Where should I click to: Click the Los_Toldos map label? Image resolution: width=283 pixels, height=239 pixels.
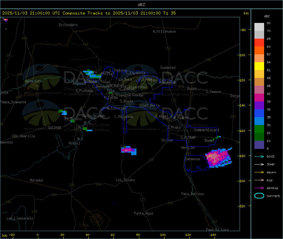coord(125,180)
